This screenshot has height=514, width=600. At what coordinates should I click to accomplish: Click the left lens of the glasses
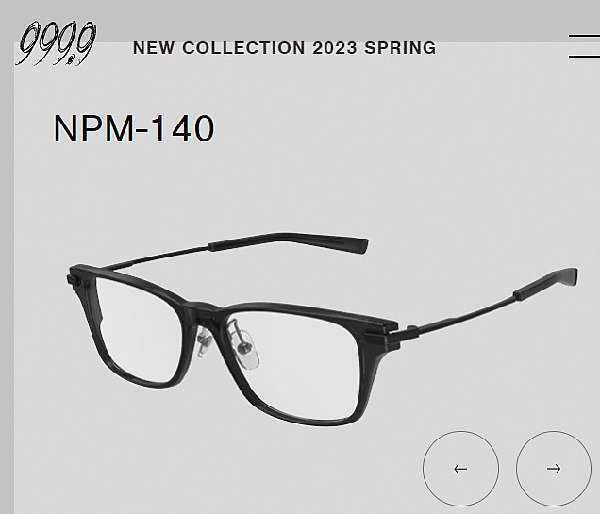coord(138,331)
